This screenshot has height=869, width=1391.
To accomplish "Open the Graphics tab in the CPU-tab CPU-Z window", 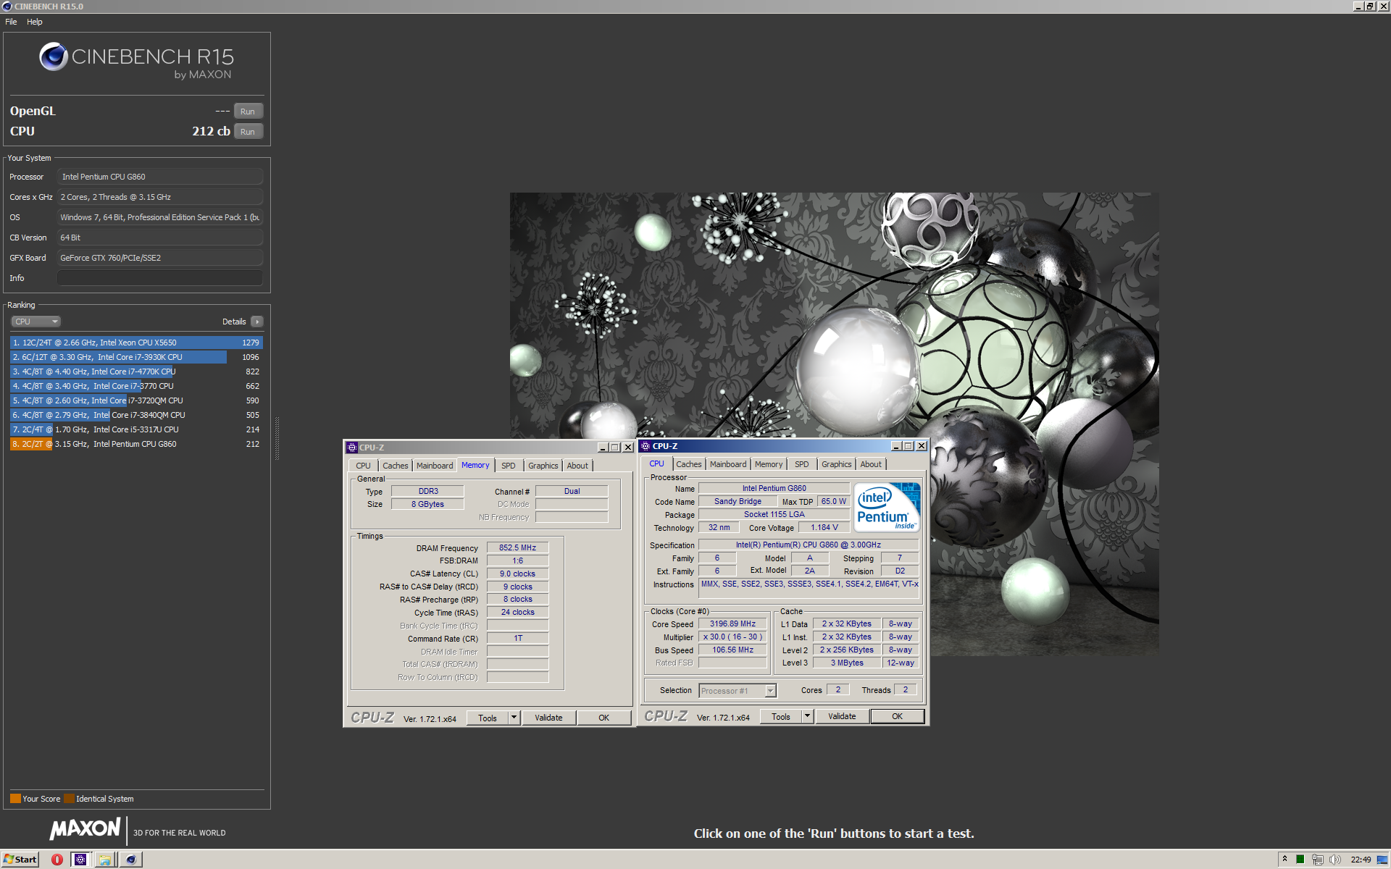I will (836, 464).
